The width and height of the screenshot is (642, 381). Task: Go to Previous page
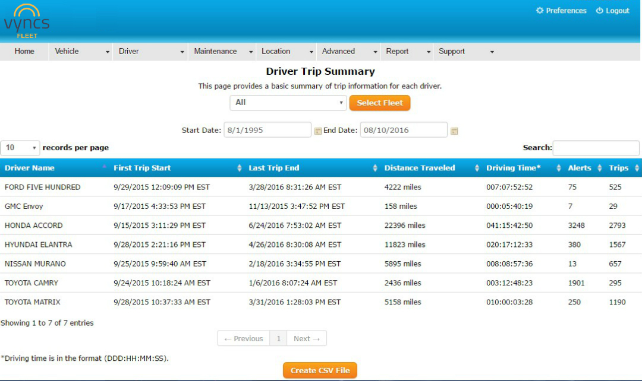[244, 338]
